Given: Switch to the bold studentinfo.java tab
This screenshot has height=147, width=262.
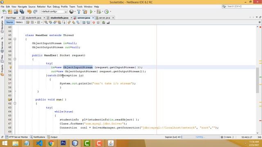Looking at the screenshot, I should [x=59, y=18].
